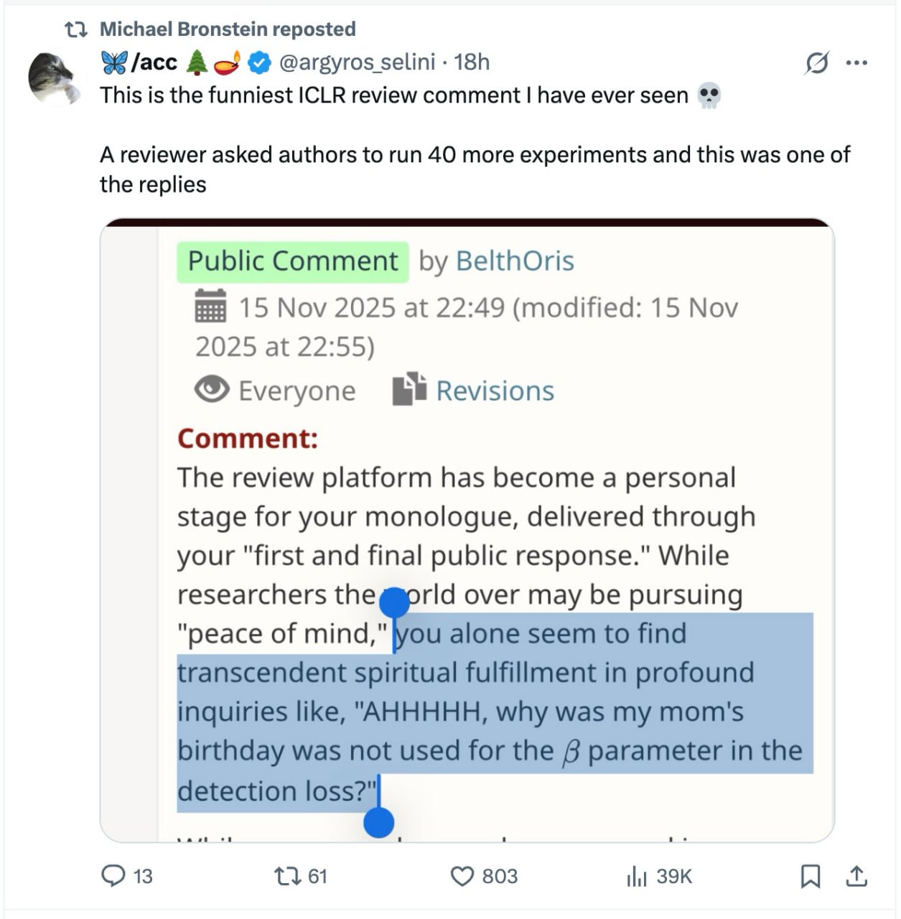This screenshot has height=919, width=901.
Task: Click the calendar date icon
Action: 211,307
